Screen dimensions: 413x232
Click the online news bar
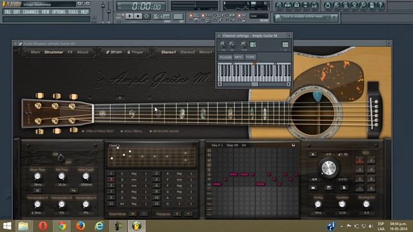click(x=305, y=17)
